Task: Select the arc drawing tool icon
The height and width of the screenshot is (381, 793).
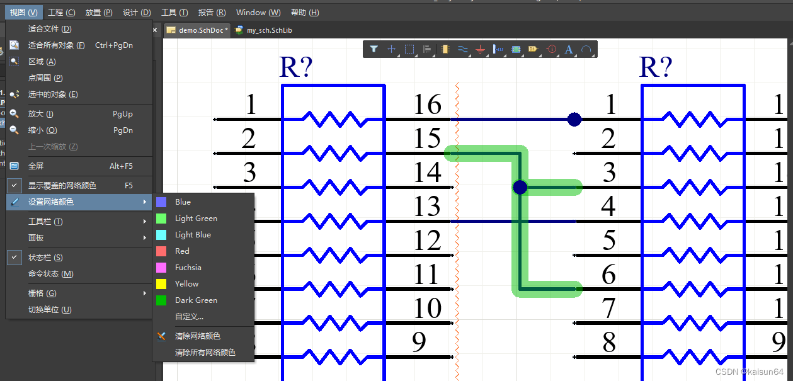Action: pyautogui.click(x=586, y=49)
